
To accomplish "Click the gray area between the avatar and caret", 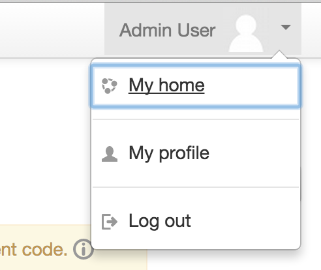I will coord(272,30).
